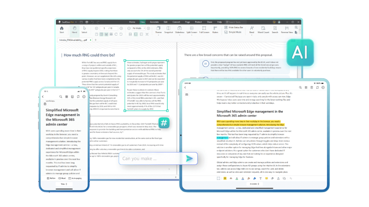The image size is (369, 207).
Task: Enable Split Screen view
Action: 192,29
